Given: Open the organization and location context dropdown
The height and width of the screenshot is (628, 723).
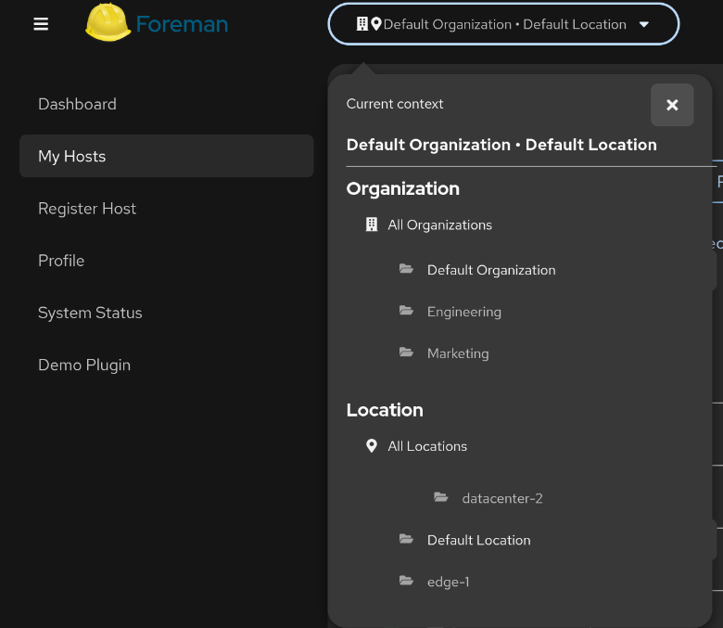Looking at the screenshot, I should click(503, 24).
